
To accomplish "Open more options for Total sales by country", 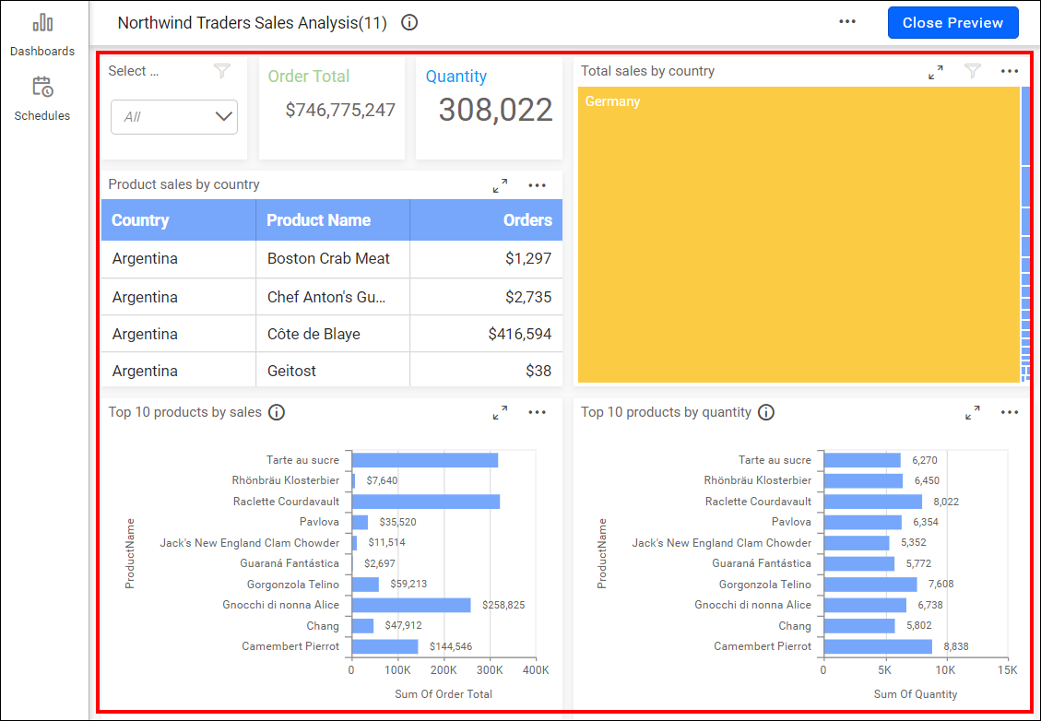I will tap(1010, 71).
